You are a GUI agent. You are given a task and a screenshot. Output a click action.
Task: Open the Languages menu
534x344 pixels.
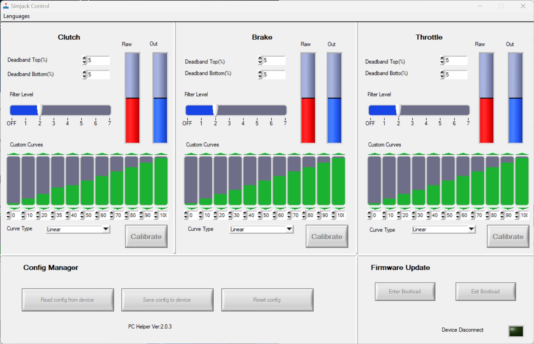[x=17, y=16]
